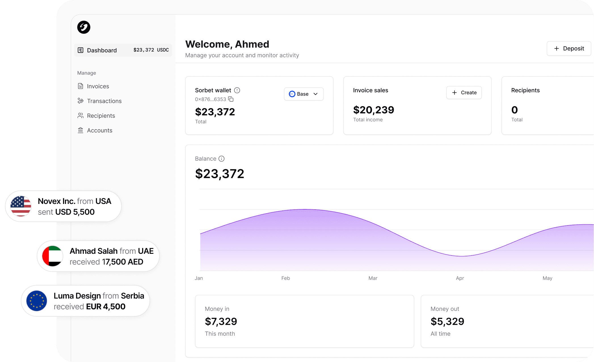Viewport: 594px width, 362px height.
Task: Click the USA flag on Novex notification
Action: 21,206
